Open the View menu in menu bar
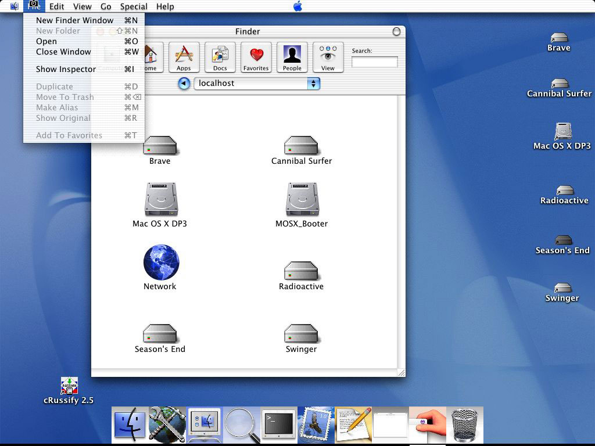The height and width of the screenshot is (446, 595). pyautogui.click(x=83, y=6)
